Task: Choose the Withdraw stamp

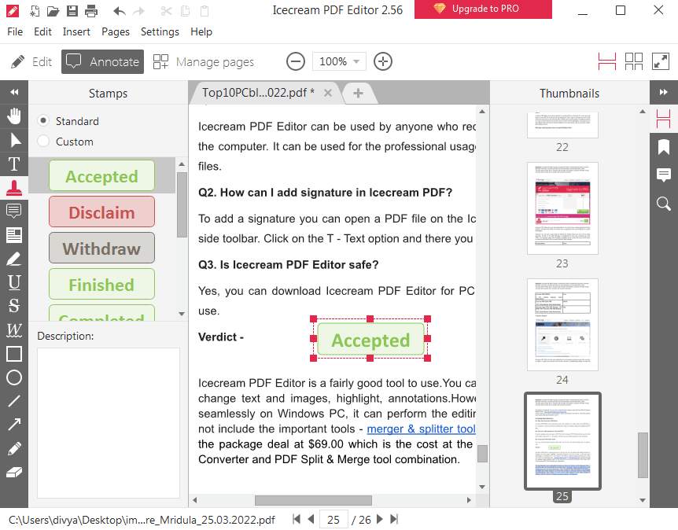Action: 101,248
